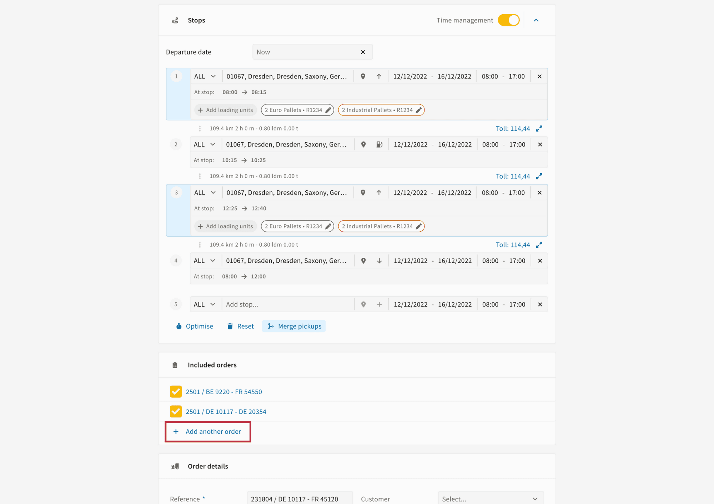
Task: Click the map pin icon on stop 1
Action: click(363, 76)
